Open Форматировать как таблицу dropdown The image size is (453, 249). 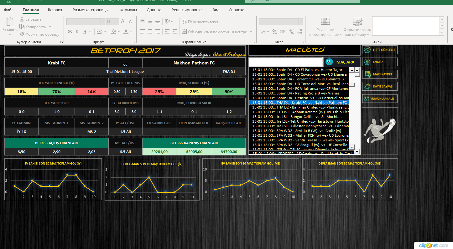357,28
